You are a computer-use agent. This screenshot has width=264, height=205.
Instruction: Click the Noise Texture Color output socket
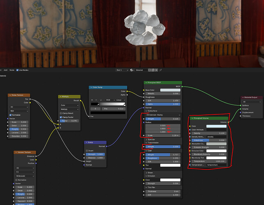point(30,102)
